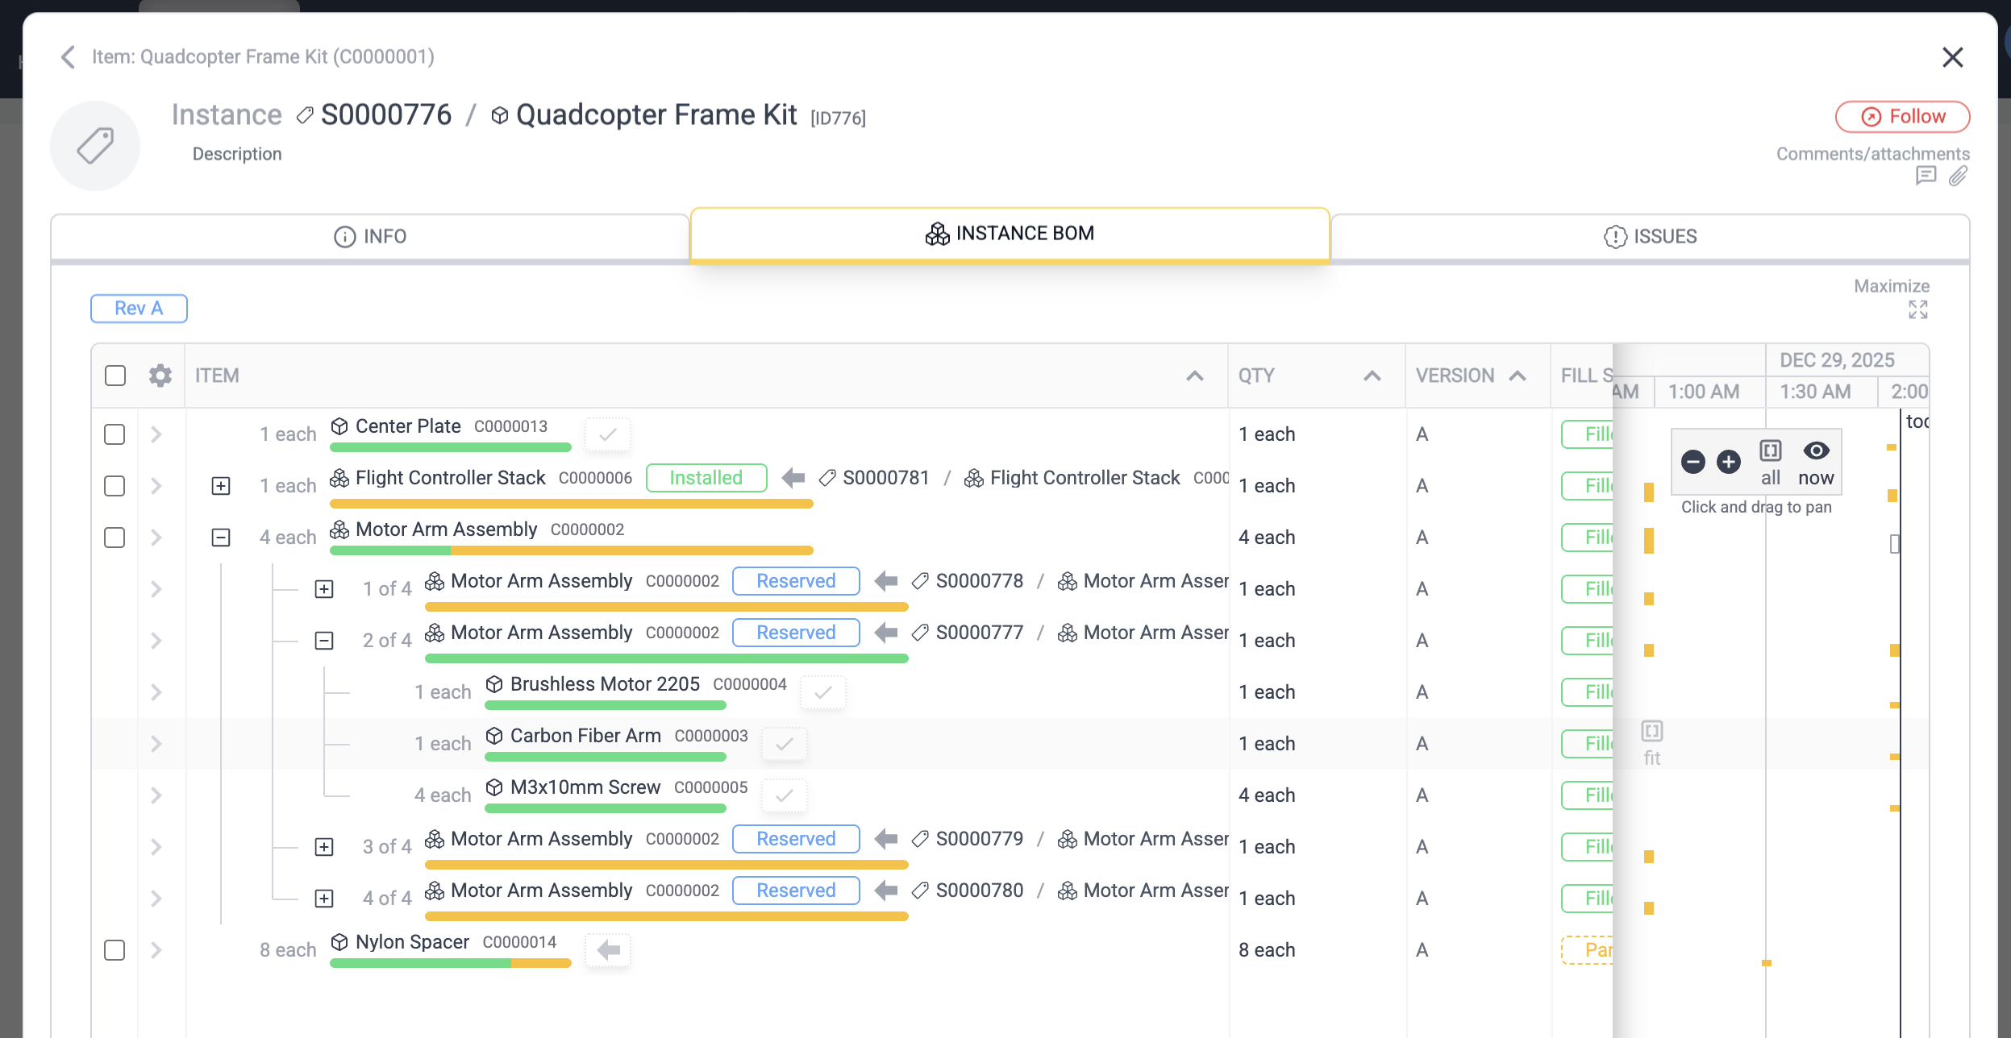Viewport: 2011px width, 1038px height.
Task: Switch to the INFO tab
Action: click(x=370, y=236)
